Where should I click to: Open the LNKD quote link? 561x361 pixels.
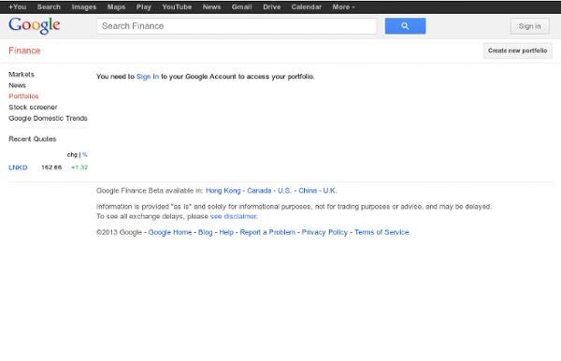point(18,167)
